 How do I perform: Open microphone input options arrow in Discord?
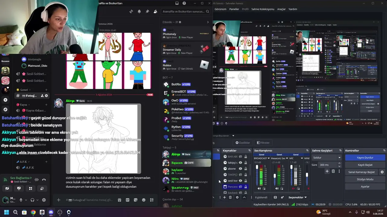(26, 200)
